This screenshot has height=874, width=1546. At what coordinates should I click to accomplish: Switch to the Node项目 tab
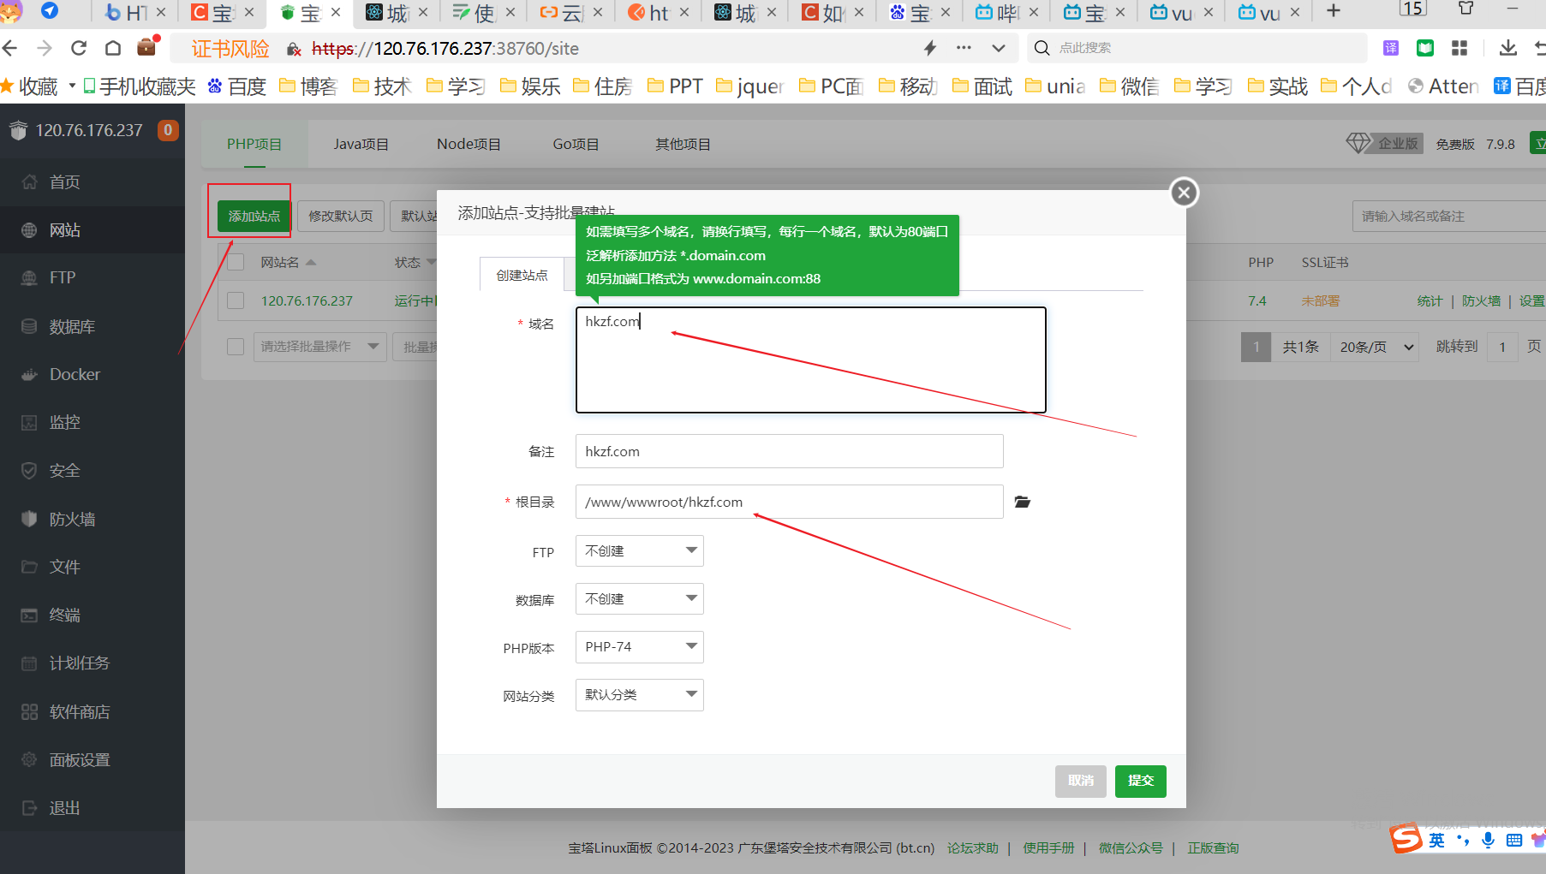click(x=469, y=144)
